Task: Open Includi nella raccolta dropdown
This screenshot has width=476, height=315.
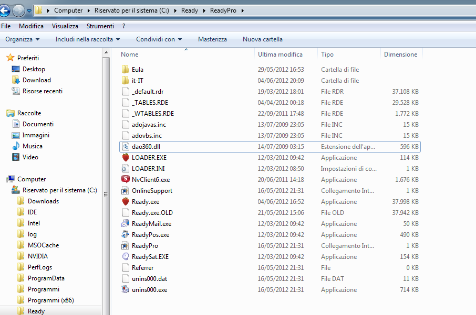Action: [87, 39]
